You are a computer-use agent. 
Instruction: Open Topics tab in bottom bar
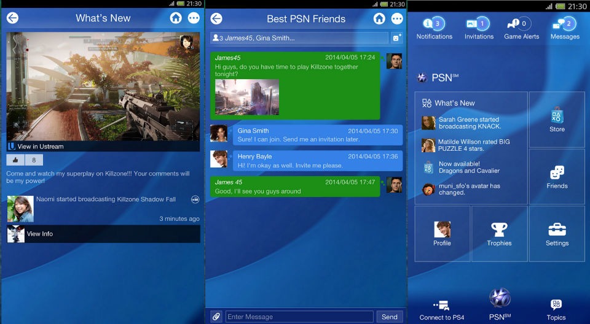point(556,310)
